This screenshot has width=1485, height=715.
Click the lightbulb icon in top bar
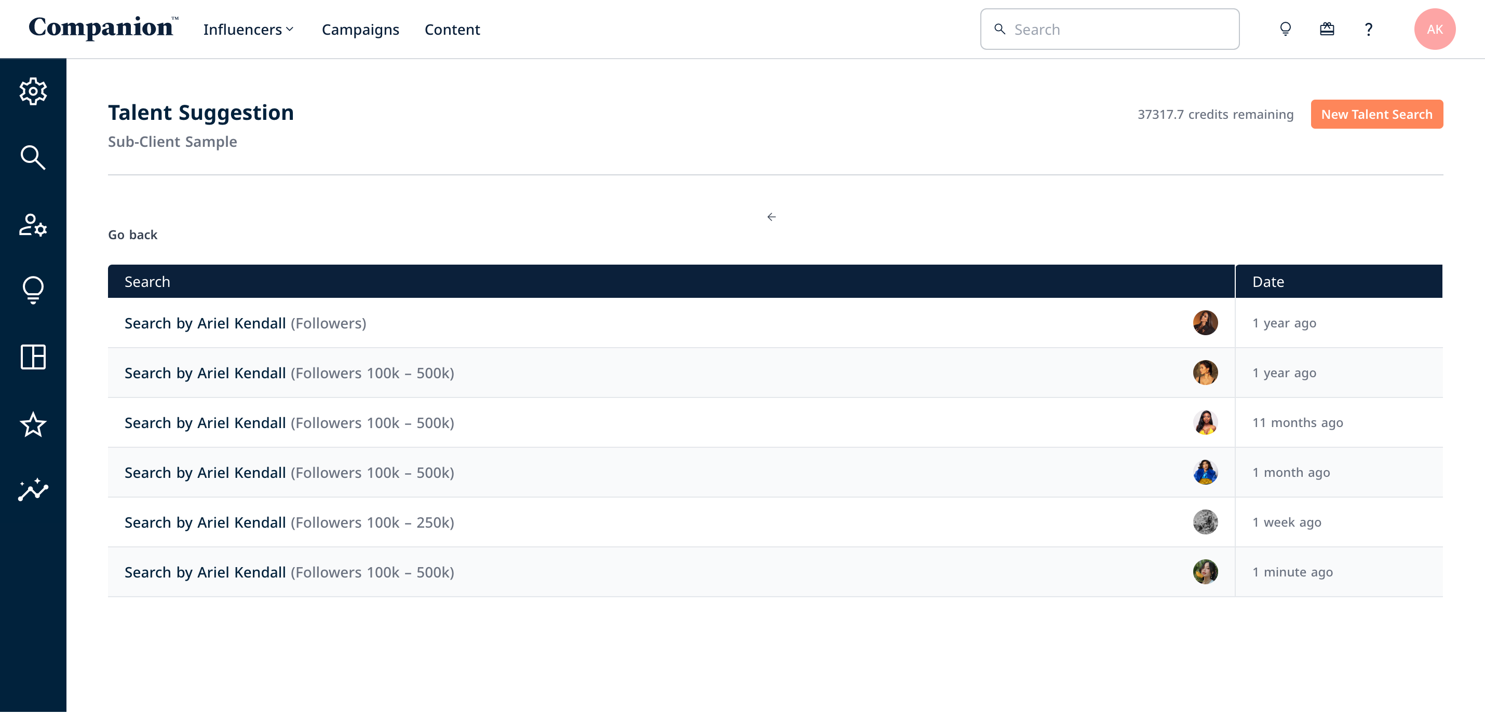(x=1285, y=29)
